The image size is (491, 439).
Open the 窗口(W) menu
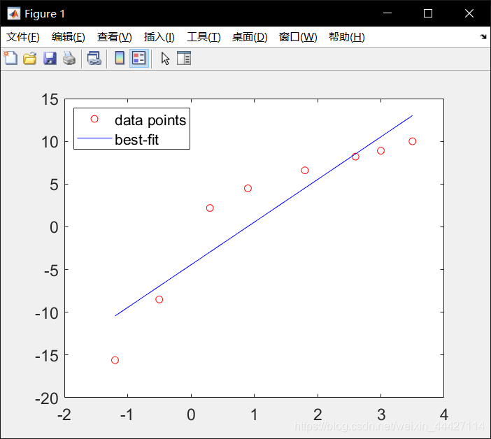tap(298, 37)
